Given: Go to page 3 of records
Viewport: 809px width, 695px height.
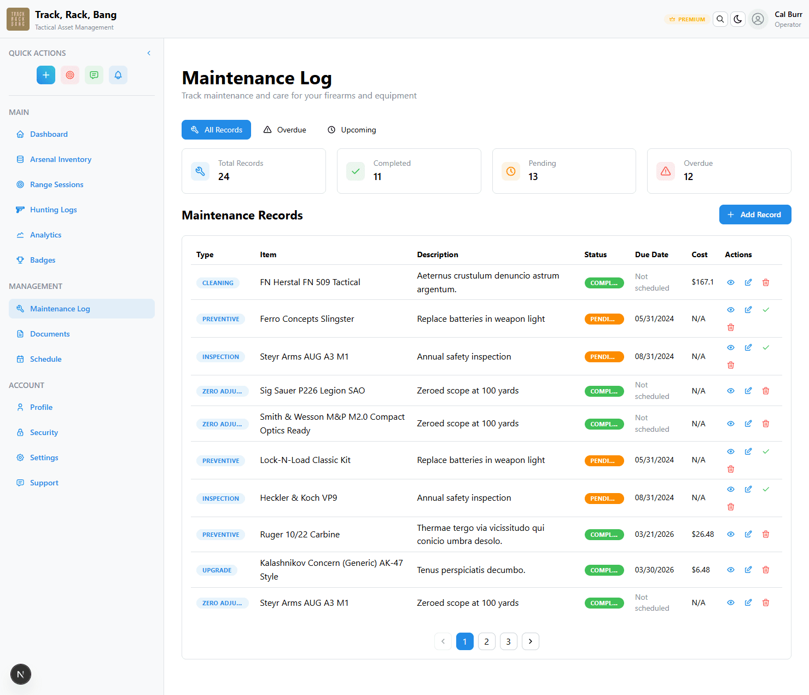Looking at the screenshot, I should 509,641.
